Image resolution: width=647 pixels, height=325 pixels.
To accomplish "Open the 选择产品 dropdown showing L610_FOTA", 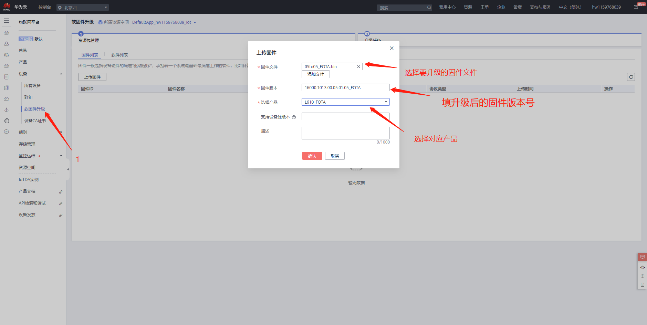I will (346, 102).
